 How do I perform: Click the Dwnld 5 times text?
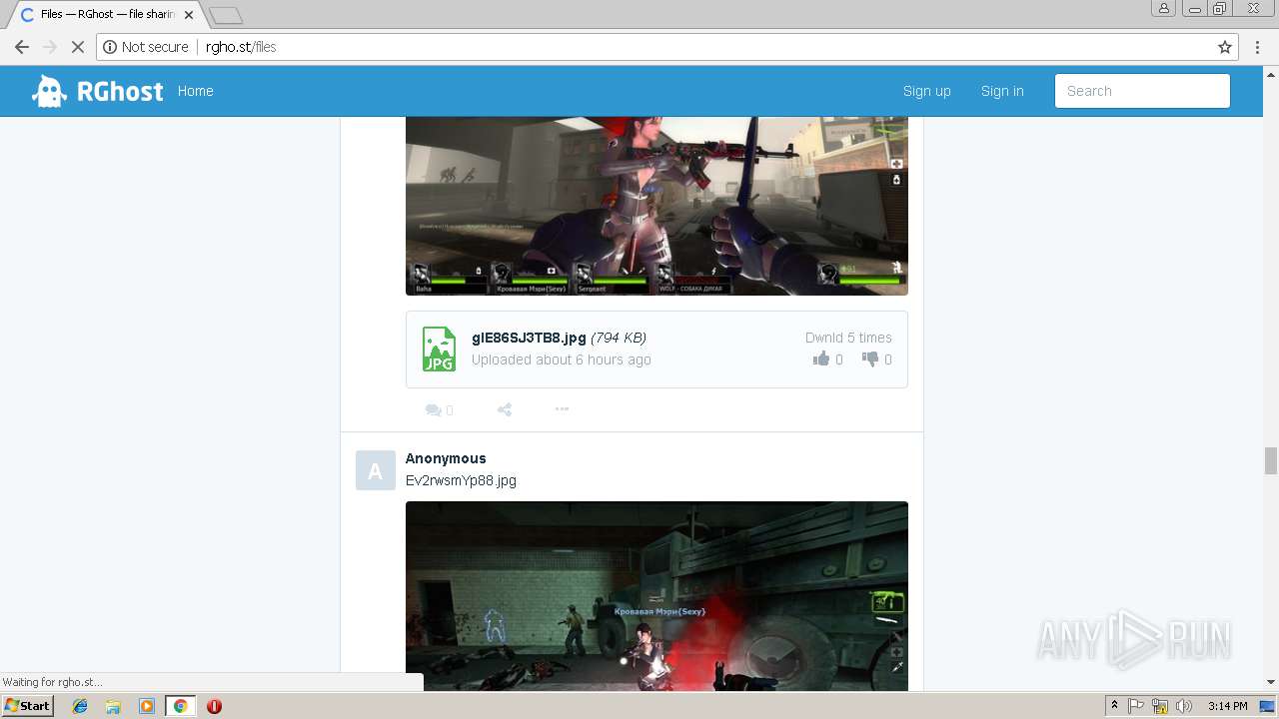pos(848,338)
